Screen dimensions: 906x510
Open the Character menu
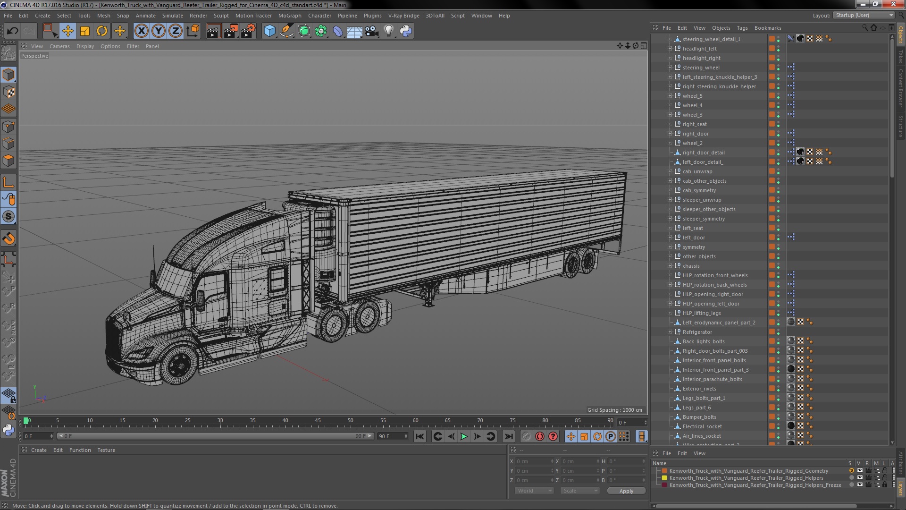click(x=319, y=16)
